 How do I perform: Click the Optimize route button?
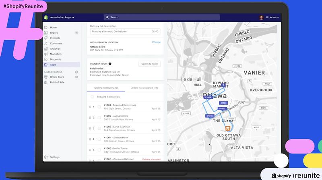[149, 64]
